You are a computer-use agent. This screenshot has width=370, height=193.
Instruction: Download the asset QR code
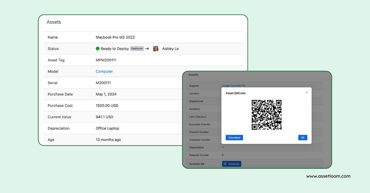(234, 138)
